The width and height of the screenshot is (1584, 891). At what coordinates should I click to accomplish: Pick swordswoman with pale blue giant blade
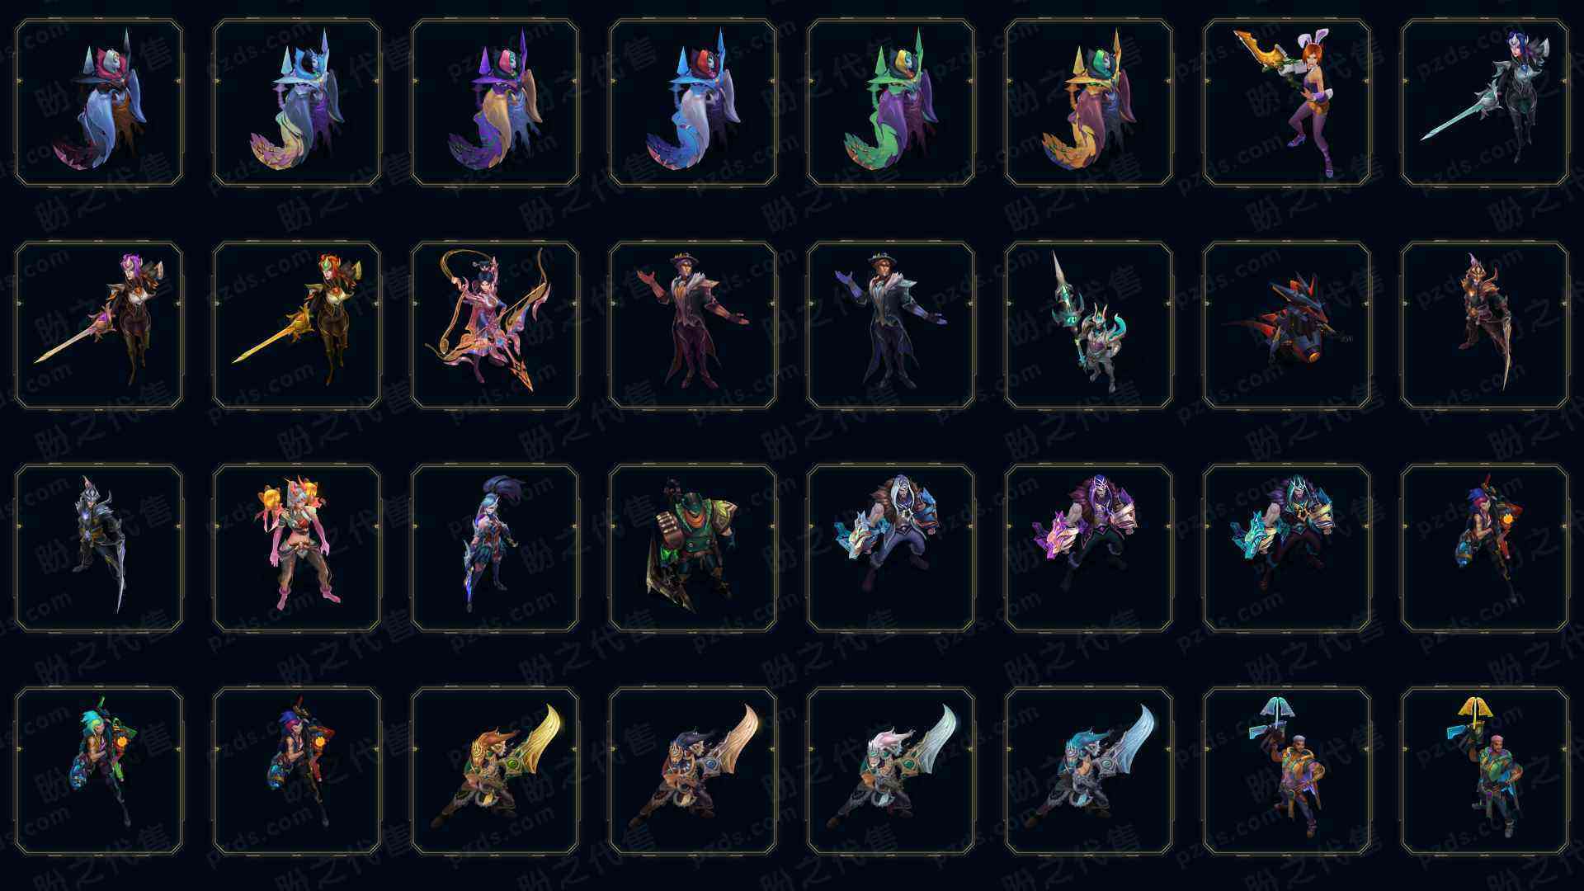1089,771
